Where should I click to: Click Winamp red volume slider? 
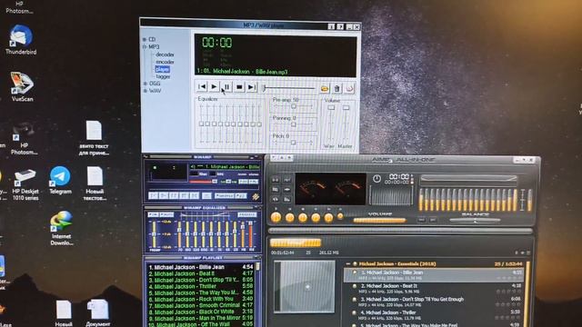pyautogui.click(x=203, y=182)
